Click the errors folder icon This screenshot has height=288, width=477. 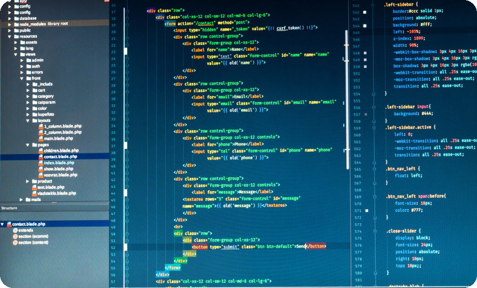(29, 72)
